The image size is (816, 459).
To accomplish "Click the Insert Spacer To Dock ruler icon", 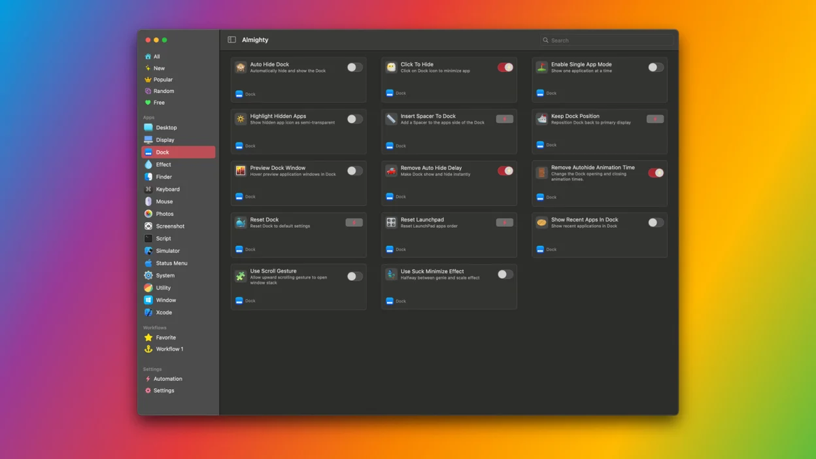I will click(x=391, y=119).
